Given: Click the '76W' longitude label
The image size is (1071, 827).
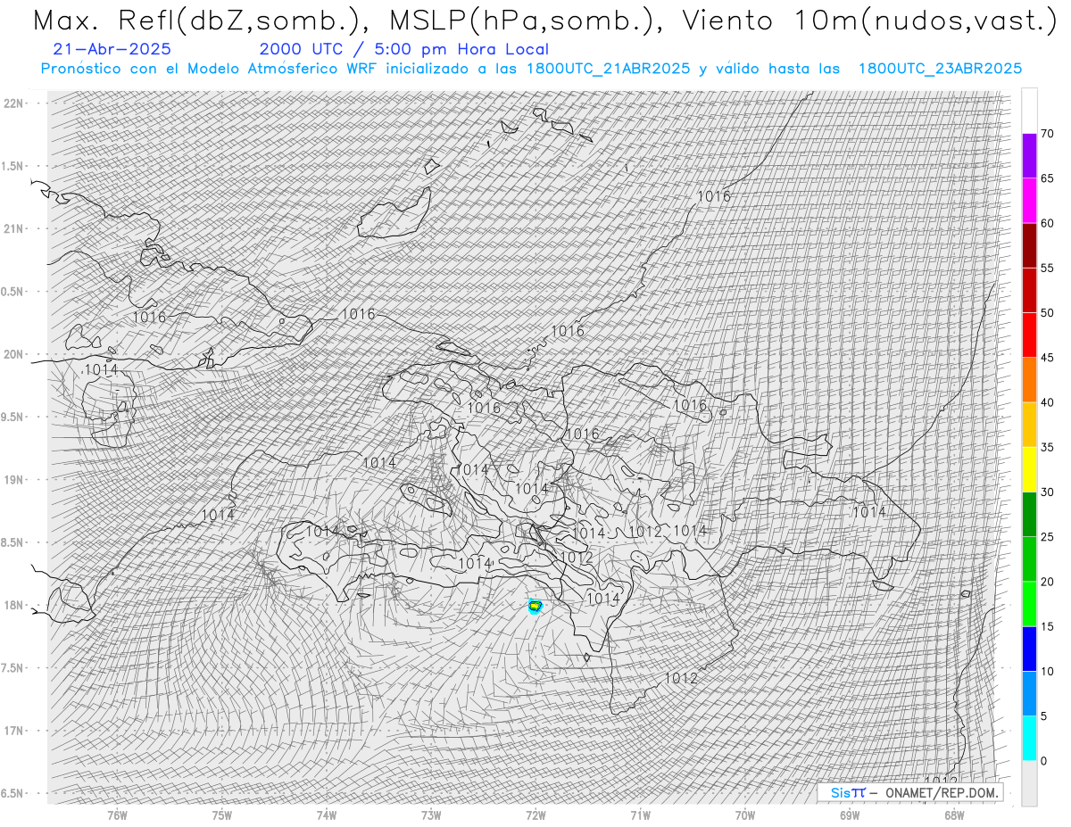Looking at the screenshot, I should pos(117,815).
